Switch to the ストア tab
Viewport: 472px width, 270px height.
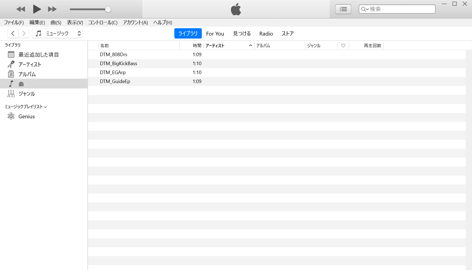(288, 33)
